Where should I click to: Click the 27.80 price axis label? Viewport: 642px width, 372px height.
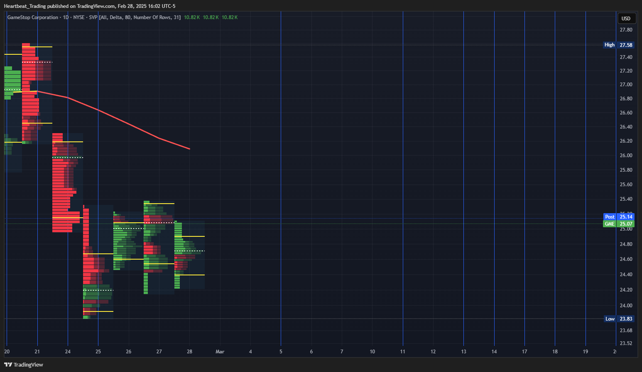pyautogui.click(x=626, y=30)
